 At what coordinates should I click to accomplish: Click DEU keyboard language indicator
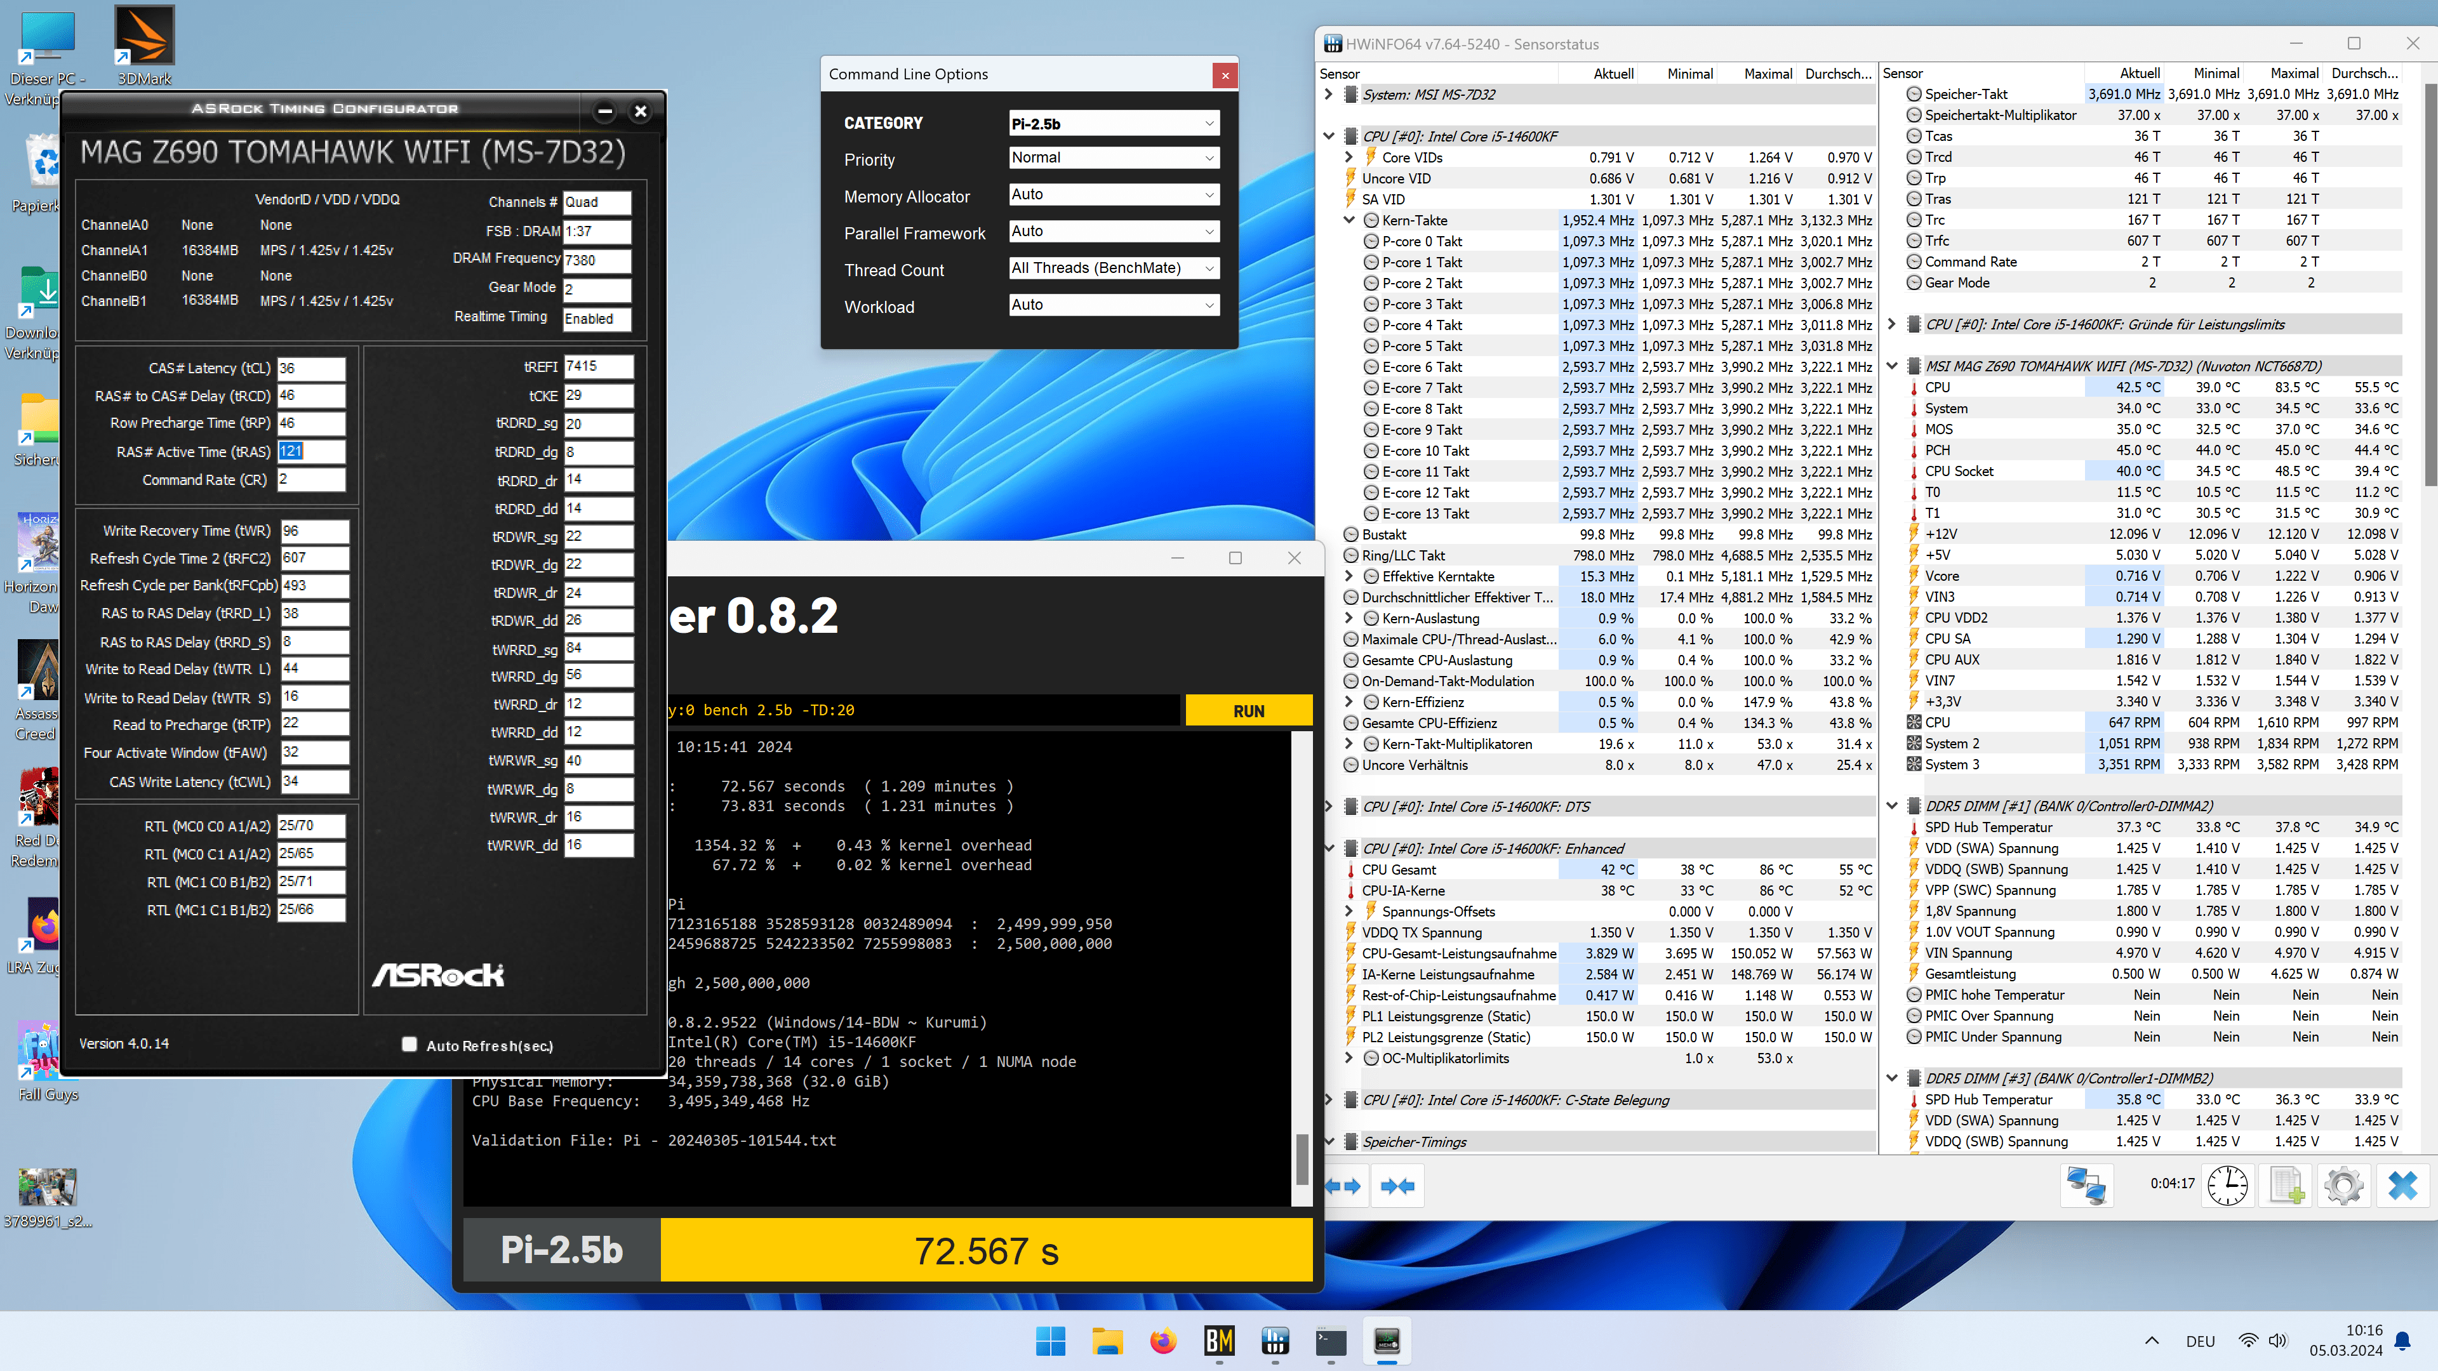click(2201, 1342)
